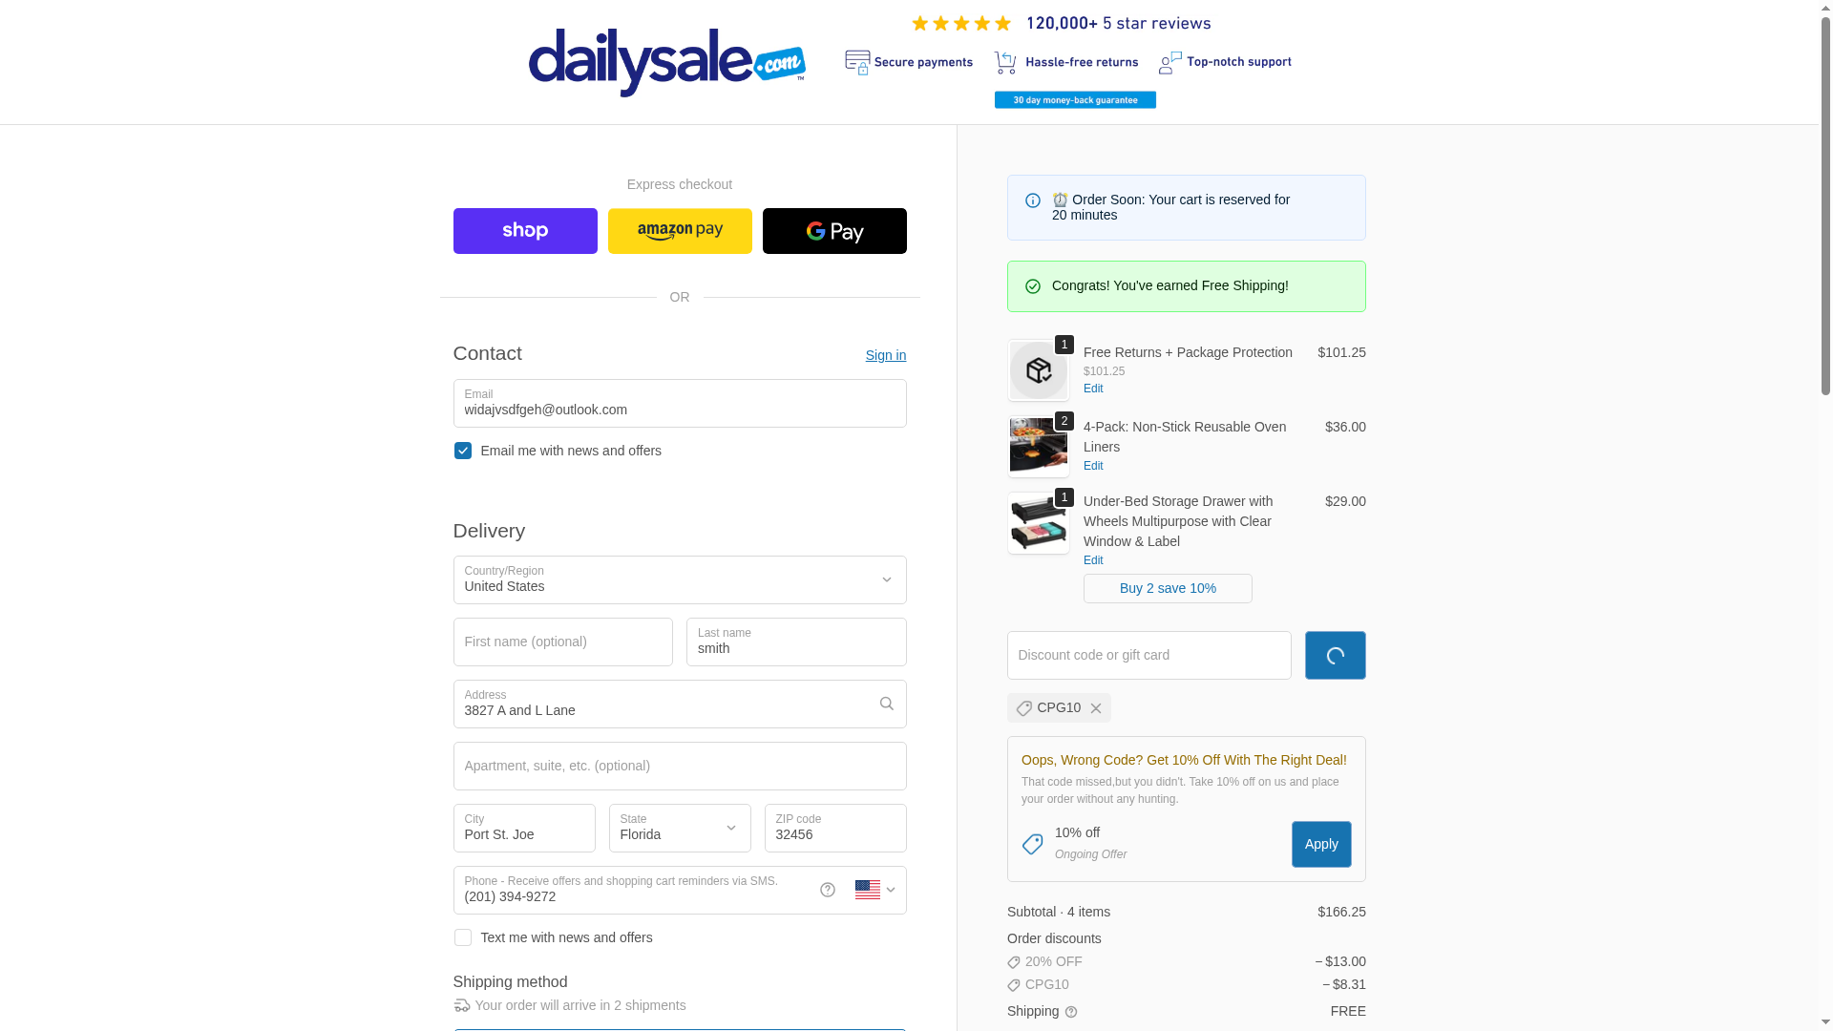Click the dailysale.com logo

pos(667,63)
